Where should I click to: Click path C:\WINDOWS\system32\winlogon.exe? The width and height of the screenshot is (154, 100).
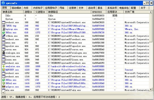(67, 53)
